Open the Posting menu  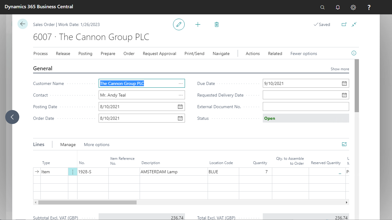click(85, 53)
